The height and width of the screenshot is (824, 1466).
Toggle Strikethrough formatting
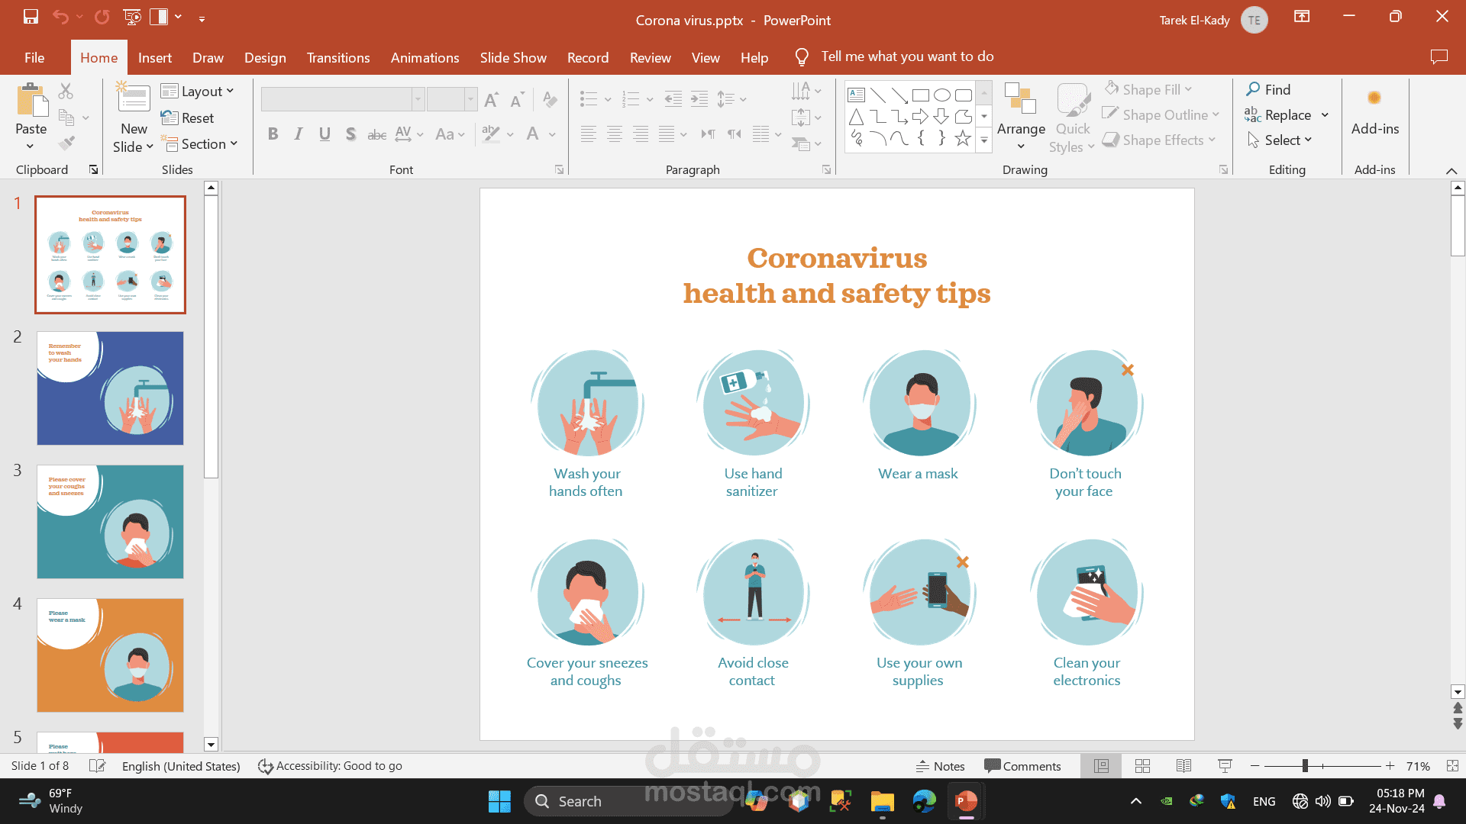pyautogui.click(x=376, y=134)
